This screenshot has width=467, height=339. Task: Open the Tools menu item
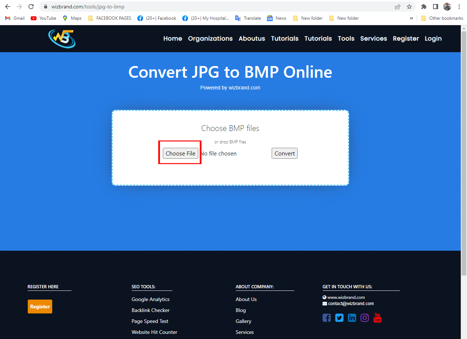[345, 38]
